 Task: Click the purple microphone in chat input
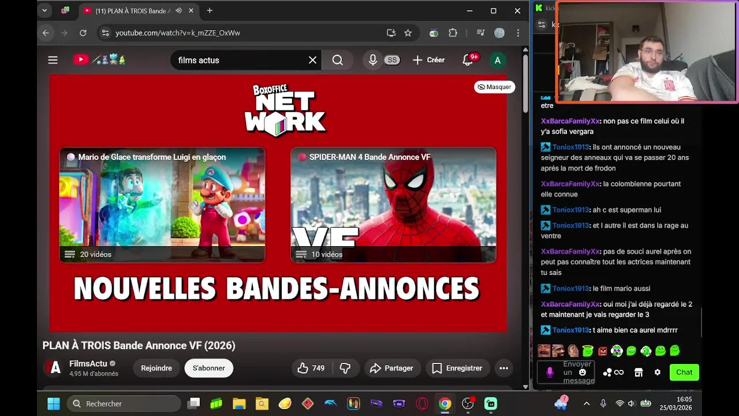(550, 373)
